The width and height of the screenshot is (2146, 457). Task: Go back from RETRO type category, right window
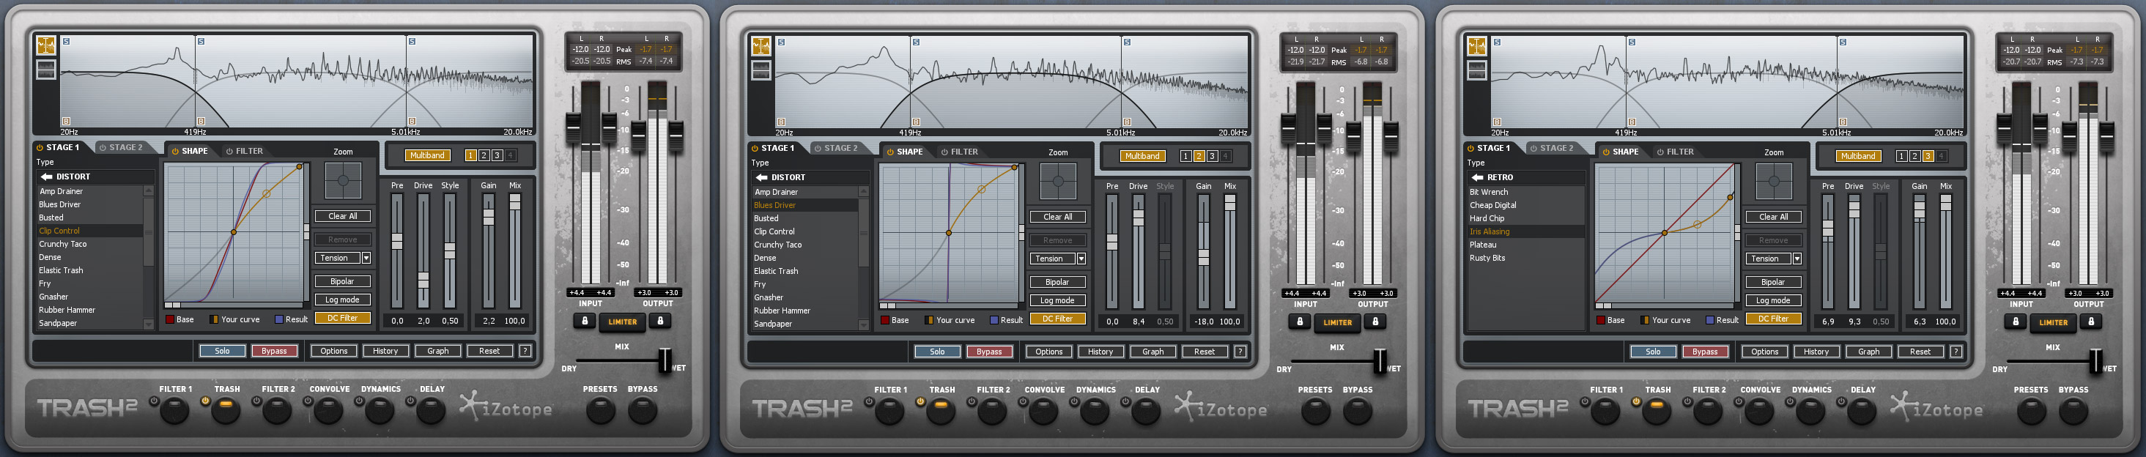1477,177
